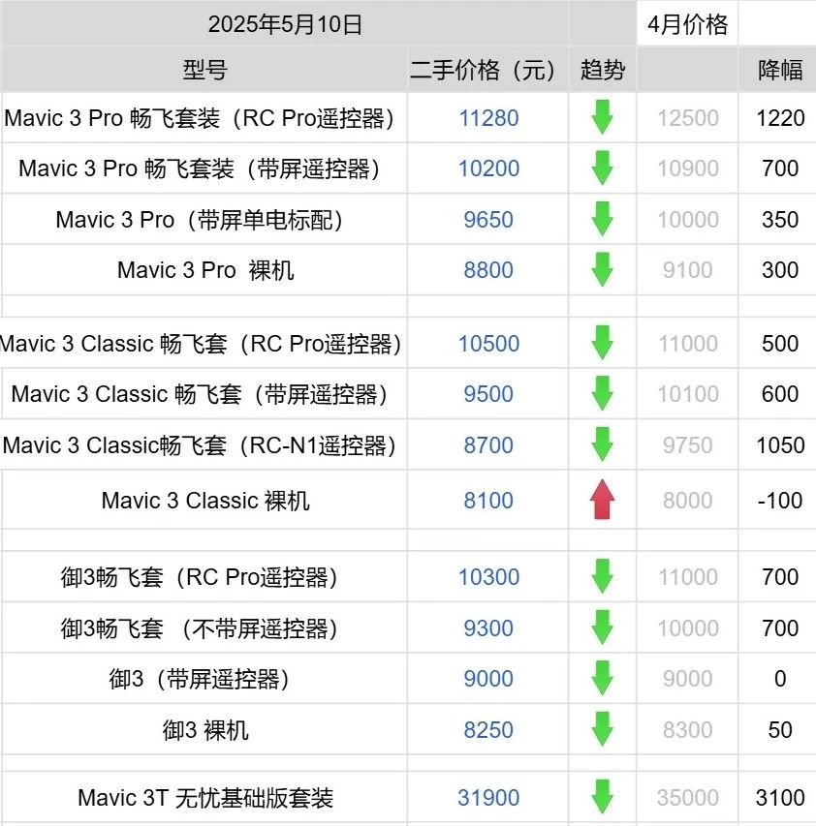Click the green down arrow for Mavic 3 Pro 裸机
The image size is (816, 826).
pyautogui.click(x=602, y=269)
